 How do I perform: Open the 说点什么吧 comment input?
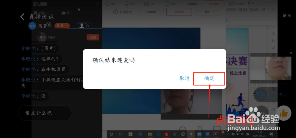click(x=45, y=113)
